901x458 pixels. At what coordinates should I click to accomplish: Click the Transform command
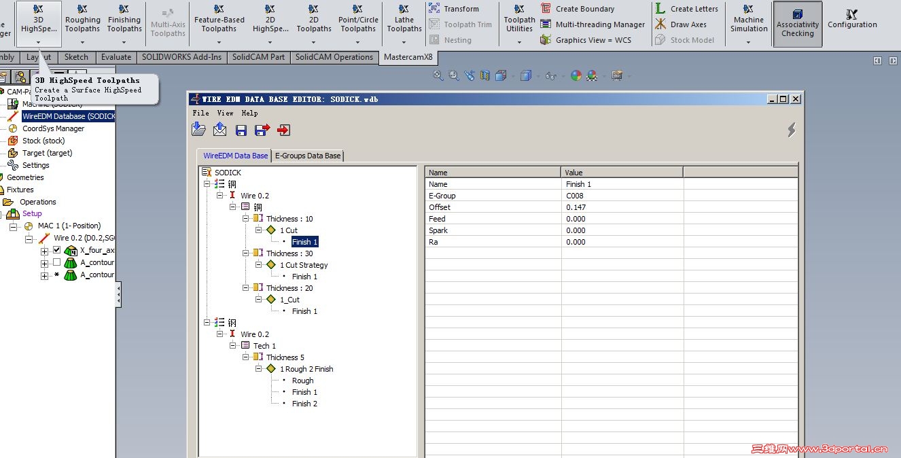(454, 9)
